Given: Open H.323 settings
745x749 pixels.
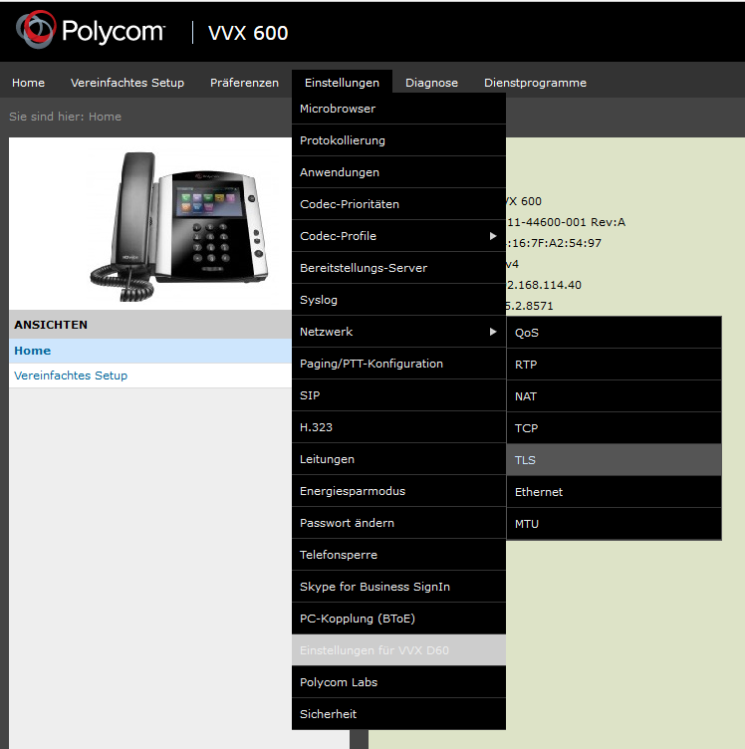Looking at the screenshot, I should tap(398, 427).
